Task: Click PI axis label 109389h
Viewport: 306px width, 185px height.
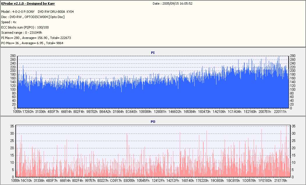Action: pos(145,112)
